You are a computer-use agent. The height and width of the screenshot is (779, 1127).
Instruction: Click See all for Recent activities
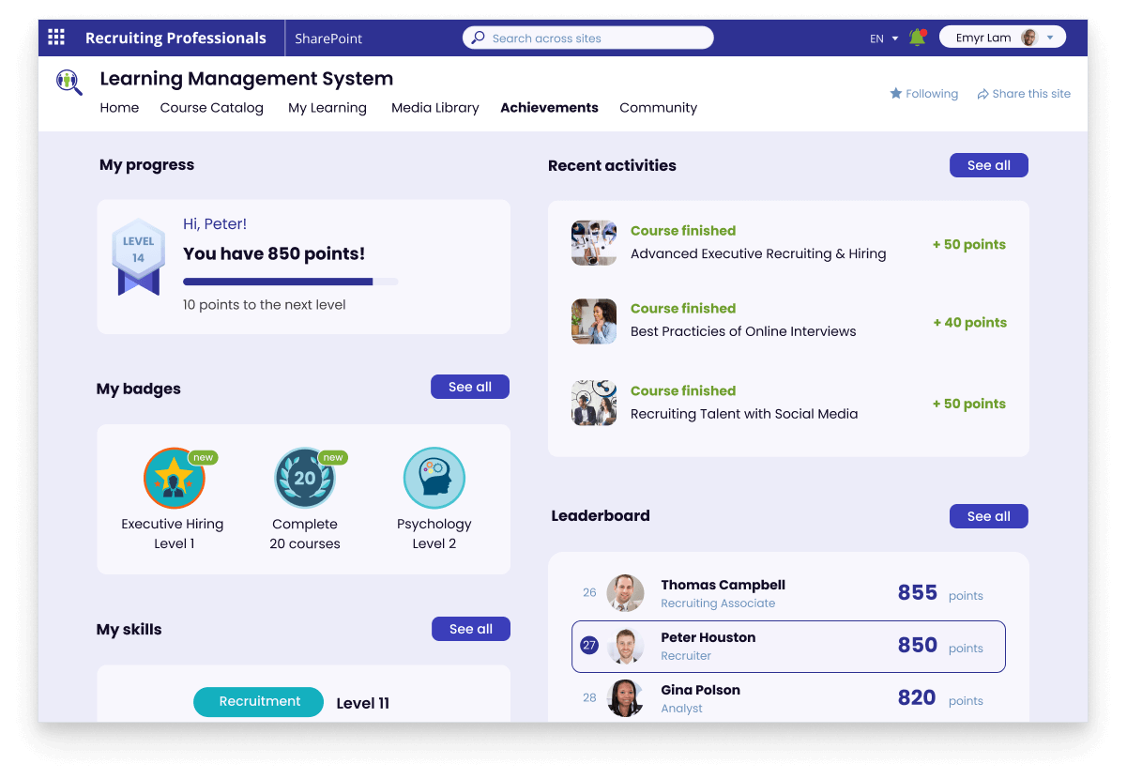pyautogui.click(x=988, y=165)
